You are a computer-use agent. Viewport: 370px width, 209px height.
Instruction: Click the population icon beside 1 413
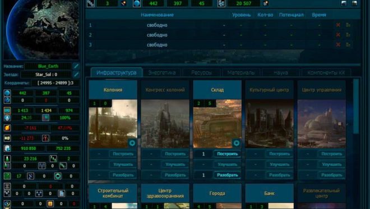(7, 111)
